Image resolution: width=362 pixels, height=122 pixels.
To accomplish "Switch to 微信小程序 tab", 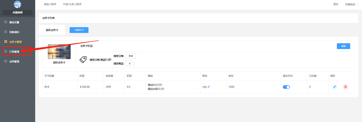I will [x=50, y=4].
